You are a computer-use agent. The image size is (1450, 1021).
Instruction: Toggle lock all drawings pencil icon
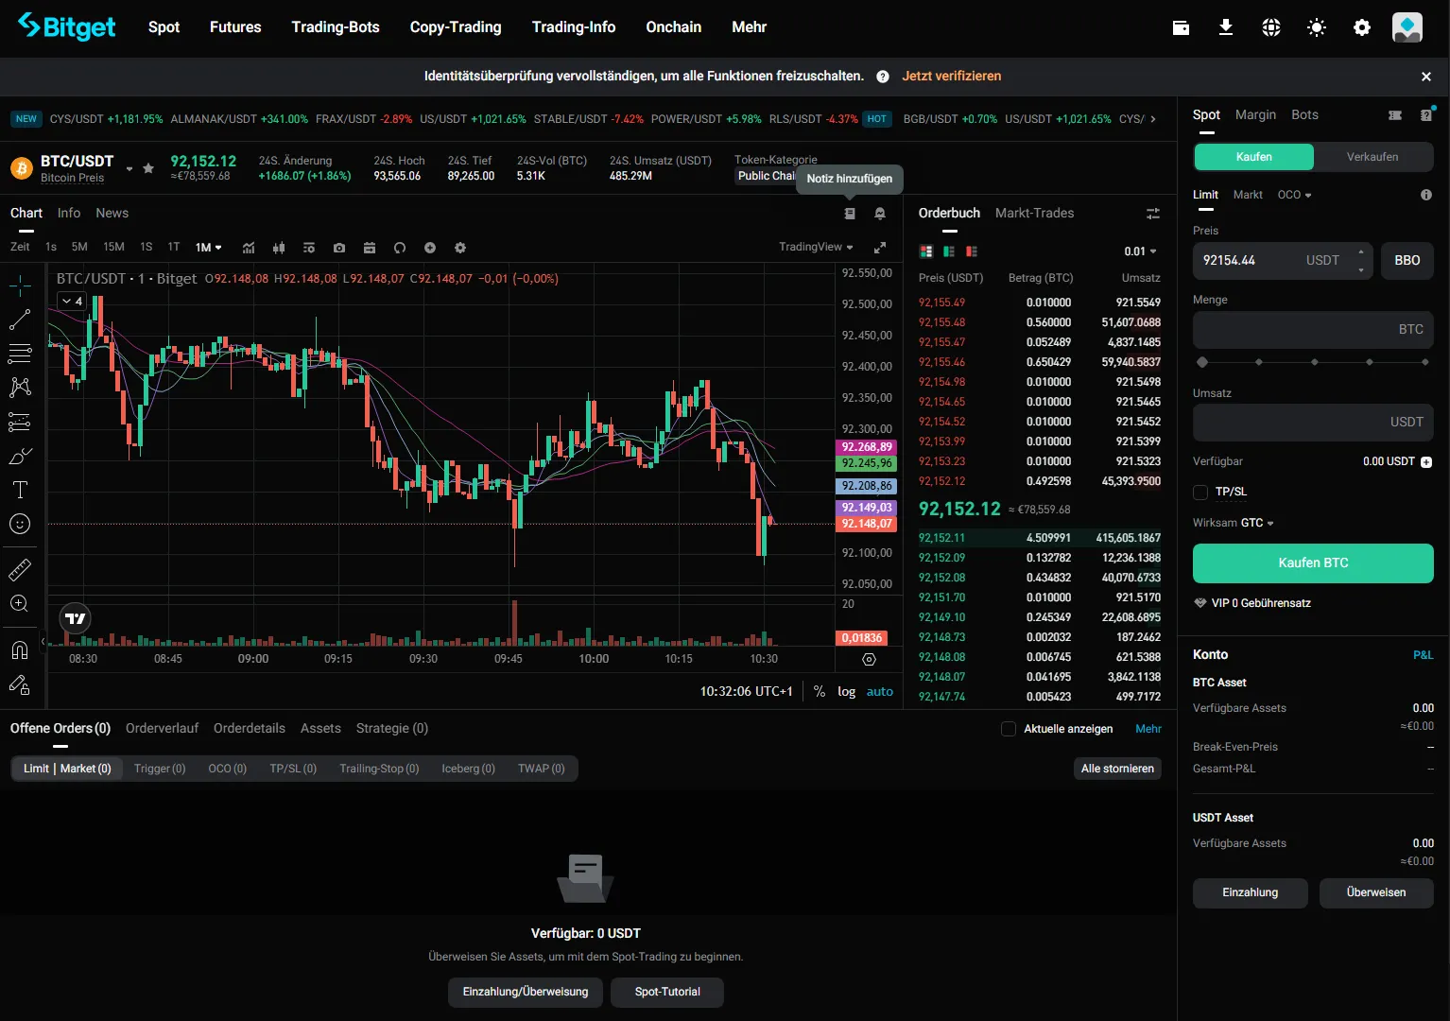pyautogui.click(x=20, y=684)
